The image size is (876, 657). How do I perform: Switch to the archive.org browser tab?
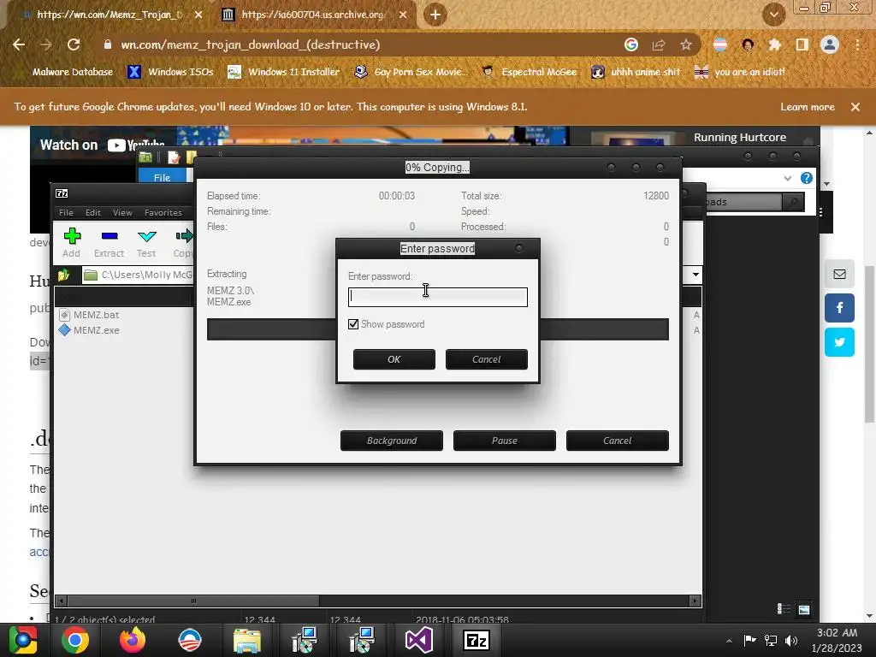click(x=313, y=15)
